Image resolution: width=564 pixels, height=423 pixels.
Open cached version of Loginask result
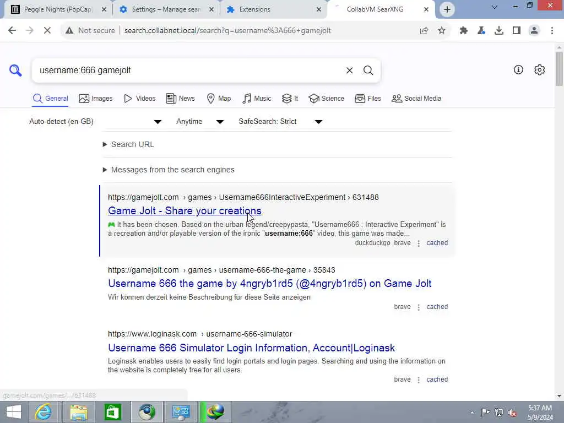click(x=437, y=379)
